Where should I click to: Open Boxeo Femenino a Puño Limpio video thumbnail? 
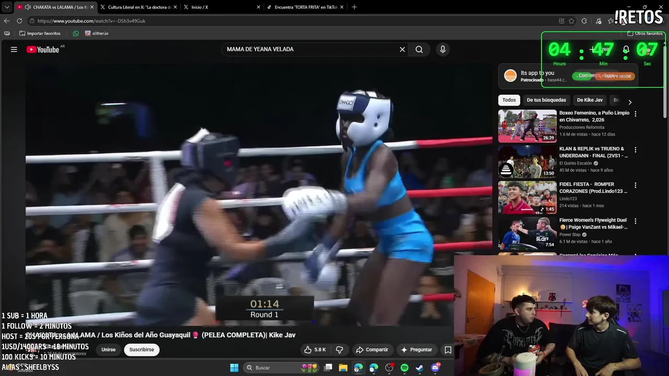click(x=527, y=126)
